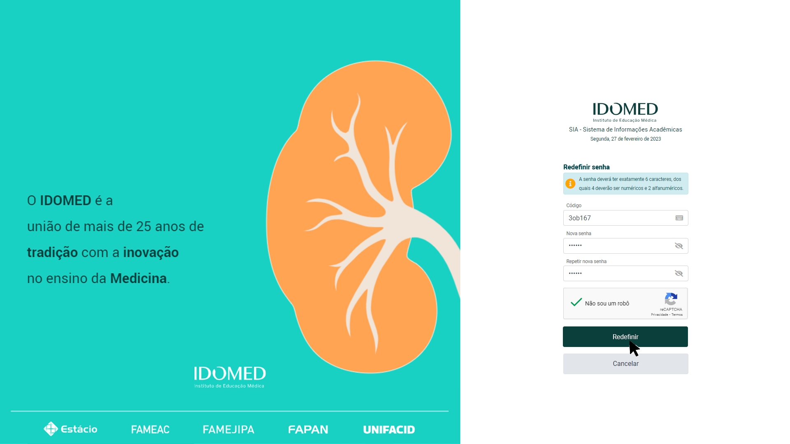790x444 pixels.
Task: Click the FAMEAC logo
Action: pos(150,430)
